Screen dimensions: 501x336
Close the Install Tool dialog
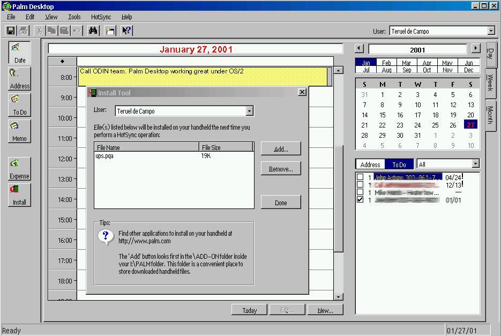coord(302,92)
